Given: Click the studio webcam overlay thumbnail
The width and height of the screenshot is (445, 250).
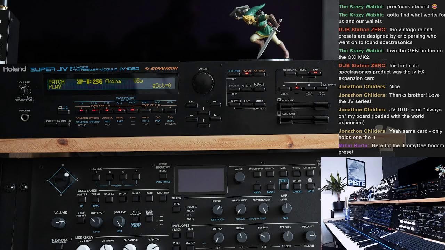Looking at the screenshot, I should pos(383,203).
